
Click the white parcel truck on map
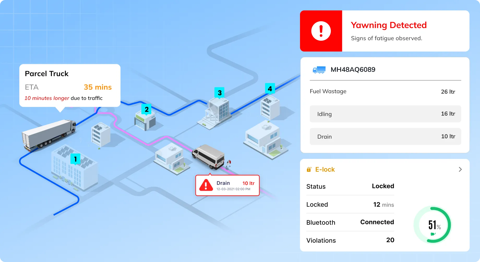49,135
